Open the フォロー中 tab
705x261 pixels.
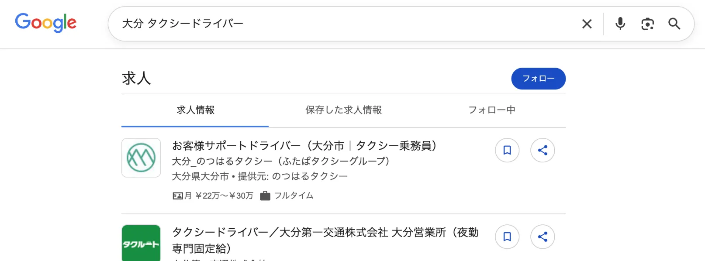[x=492, y=110]
